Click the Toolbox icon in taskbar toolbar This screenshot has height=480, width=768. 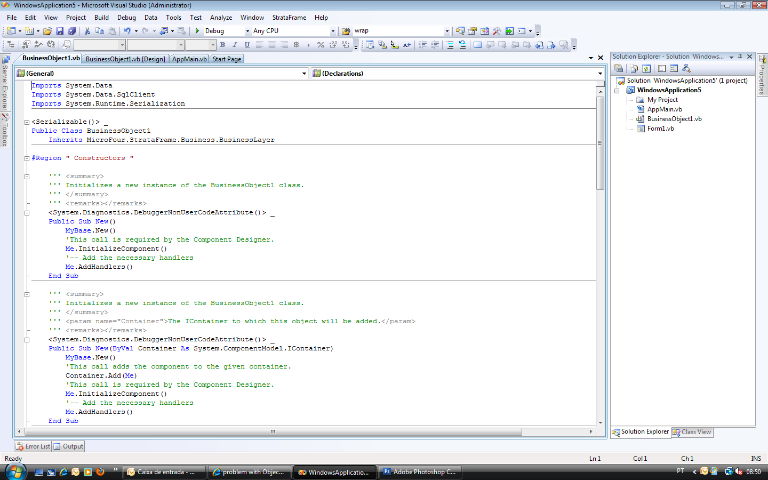point(497,31)
